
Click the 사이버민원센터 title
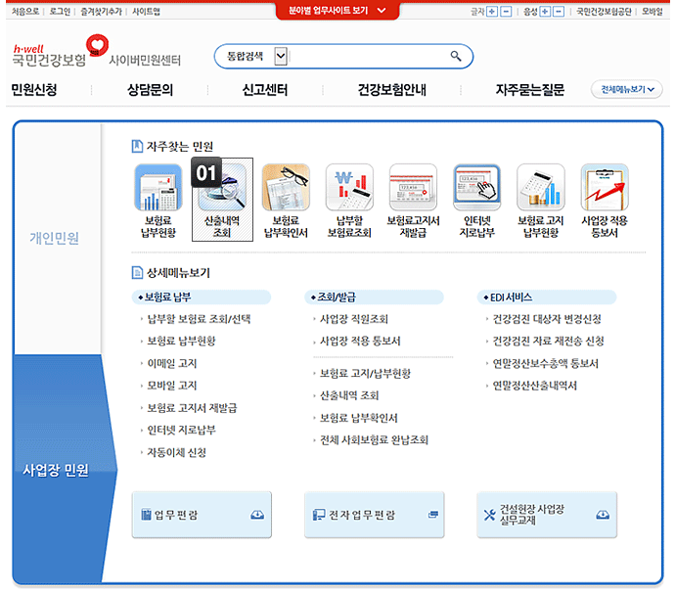pyautogui.click(x=145, y=60)
